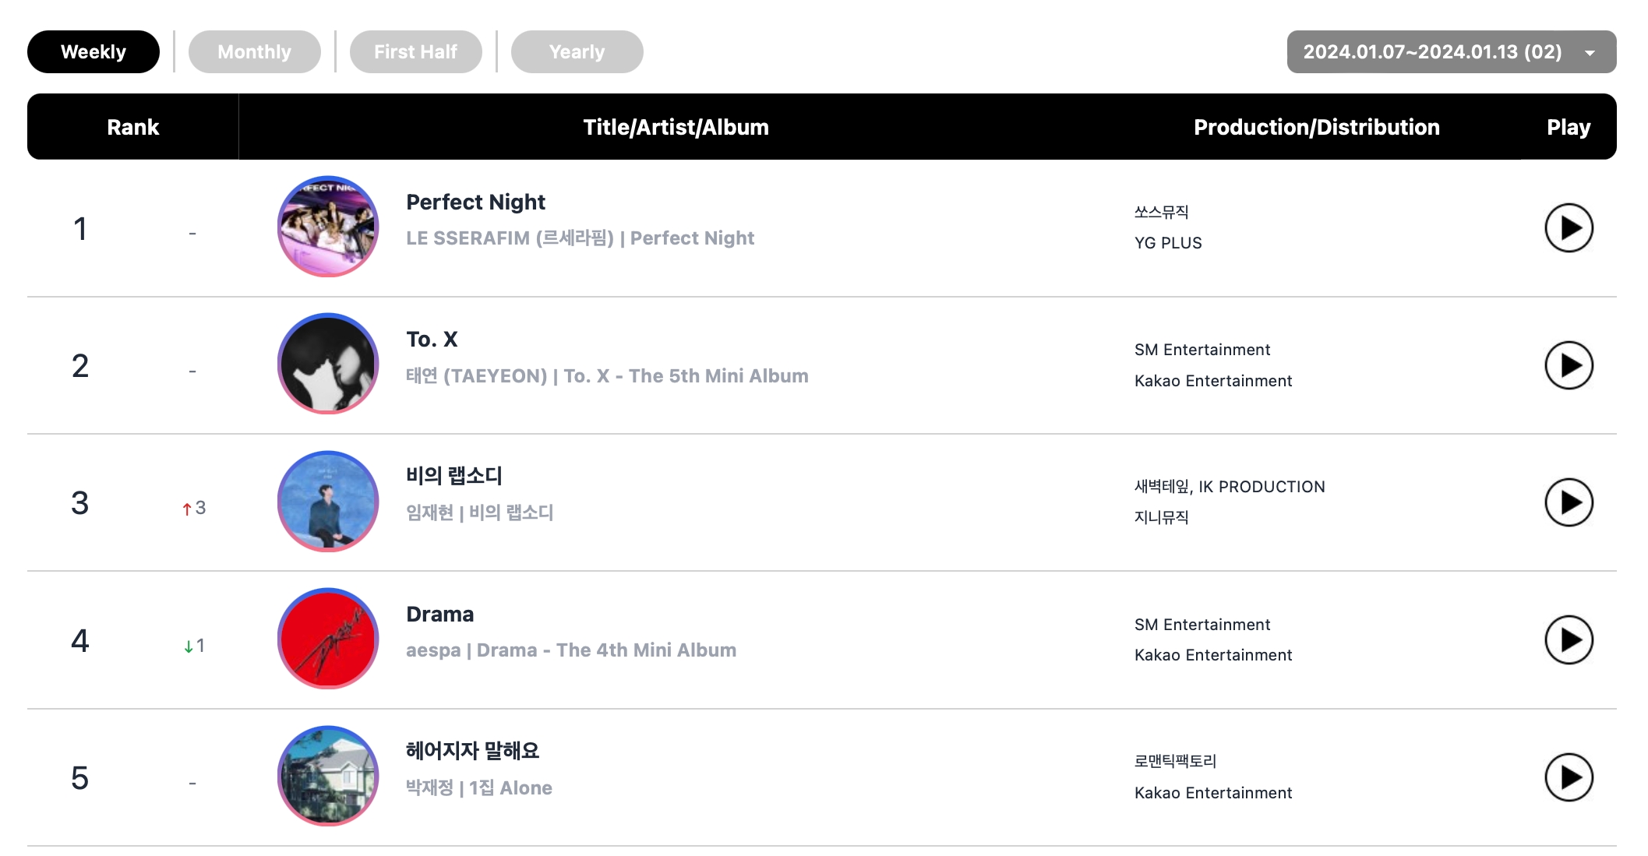Viewport: 1648px width, 856px height.
Task: Open the Perfect Night song title link
Action: [x=475, y=203]
